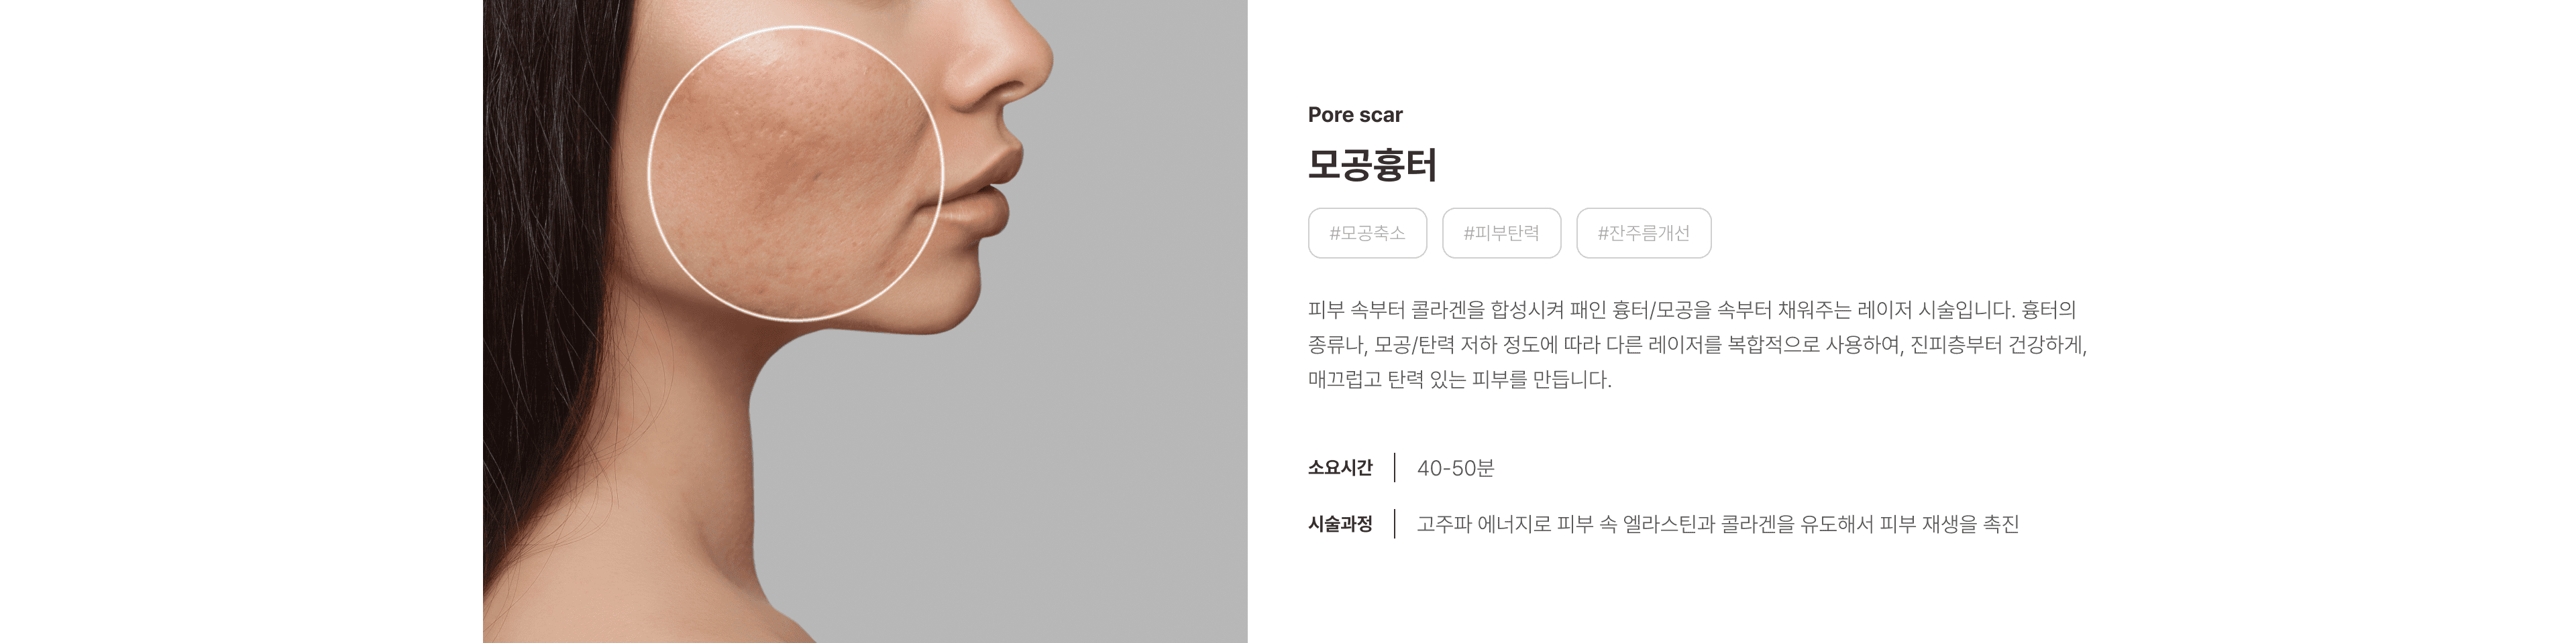Click the line 매끄럽고 탄력 있는 피부를 만듭니다
Viewport: 2576px width, 643px height.
(x=1459, y=379)
